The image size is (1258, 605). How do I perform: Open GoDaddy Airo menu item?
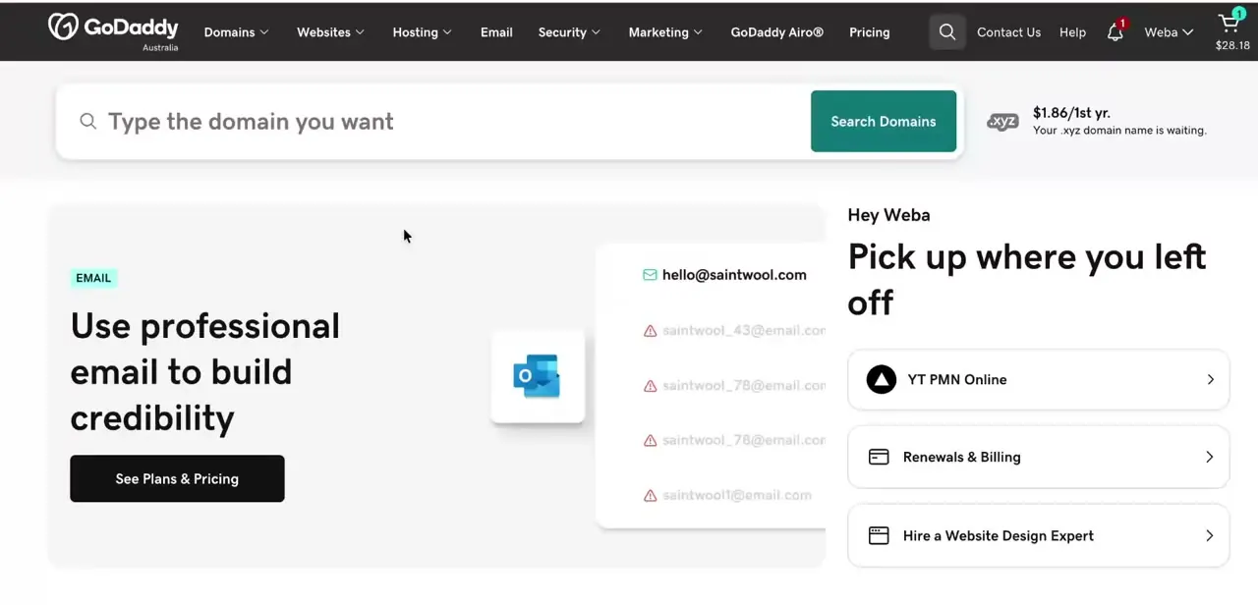pos(776,32)
